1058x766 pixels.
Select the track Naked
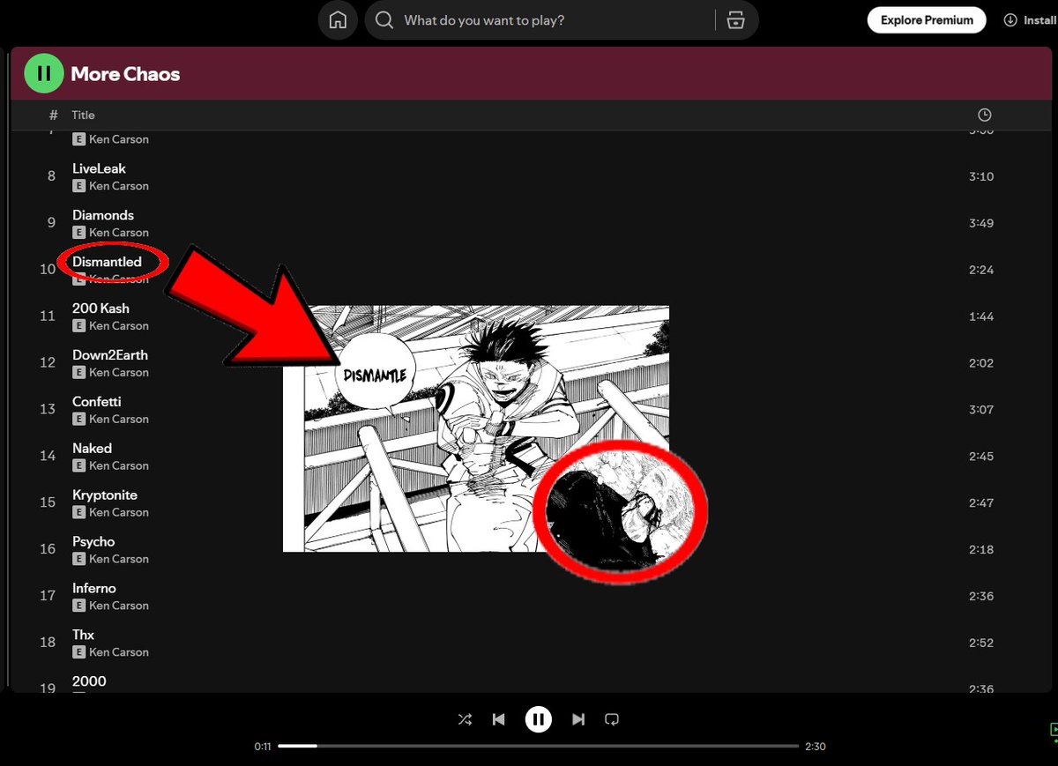pos(92,449)
